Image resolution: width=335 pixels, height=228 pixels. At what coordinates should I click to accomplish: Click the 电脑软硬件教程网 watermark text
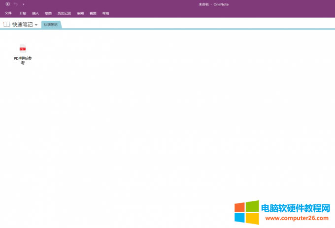[x=296, y=208]
